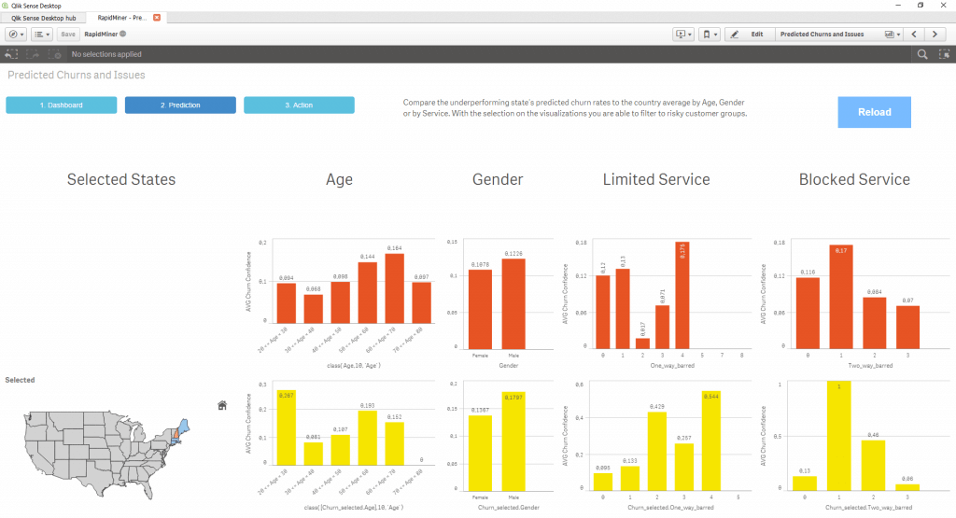Open the global list menu dropdown
This screenshot has width=956, height=518.
point(42,35)
